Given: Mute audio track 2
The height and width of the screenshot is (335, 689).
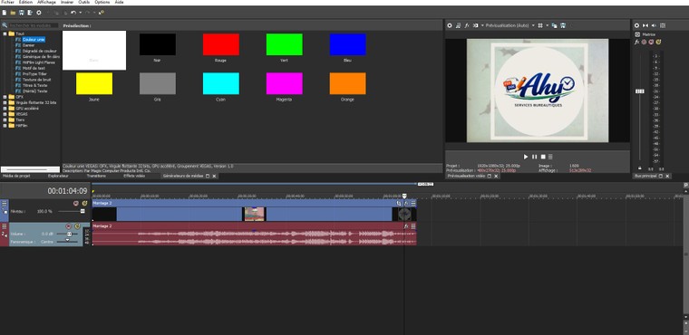Looking at the screenshot, I should (x=68, y=226).
